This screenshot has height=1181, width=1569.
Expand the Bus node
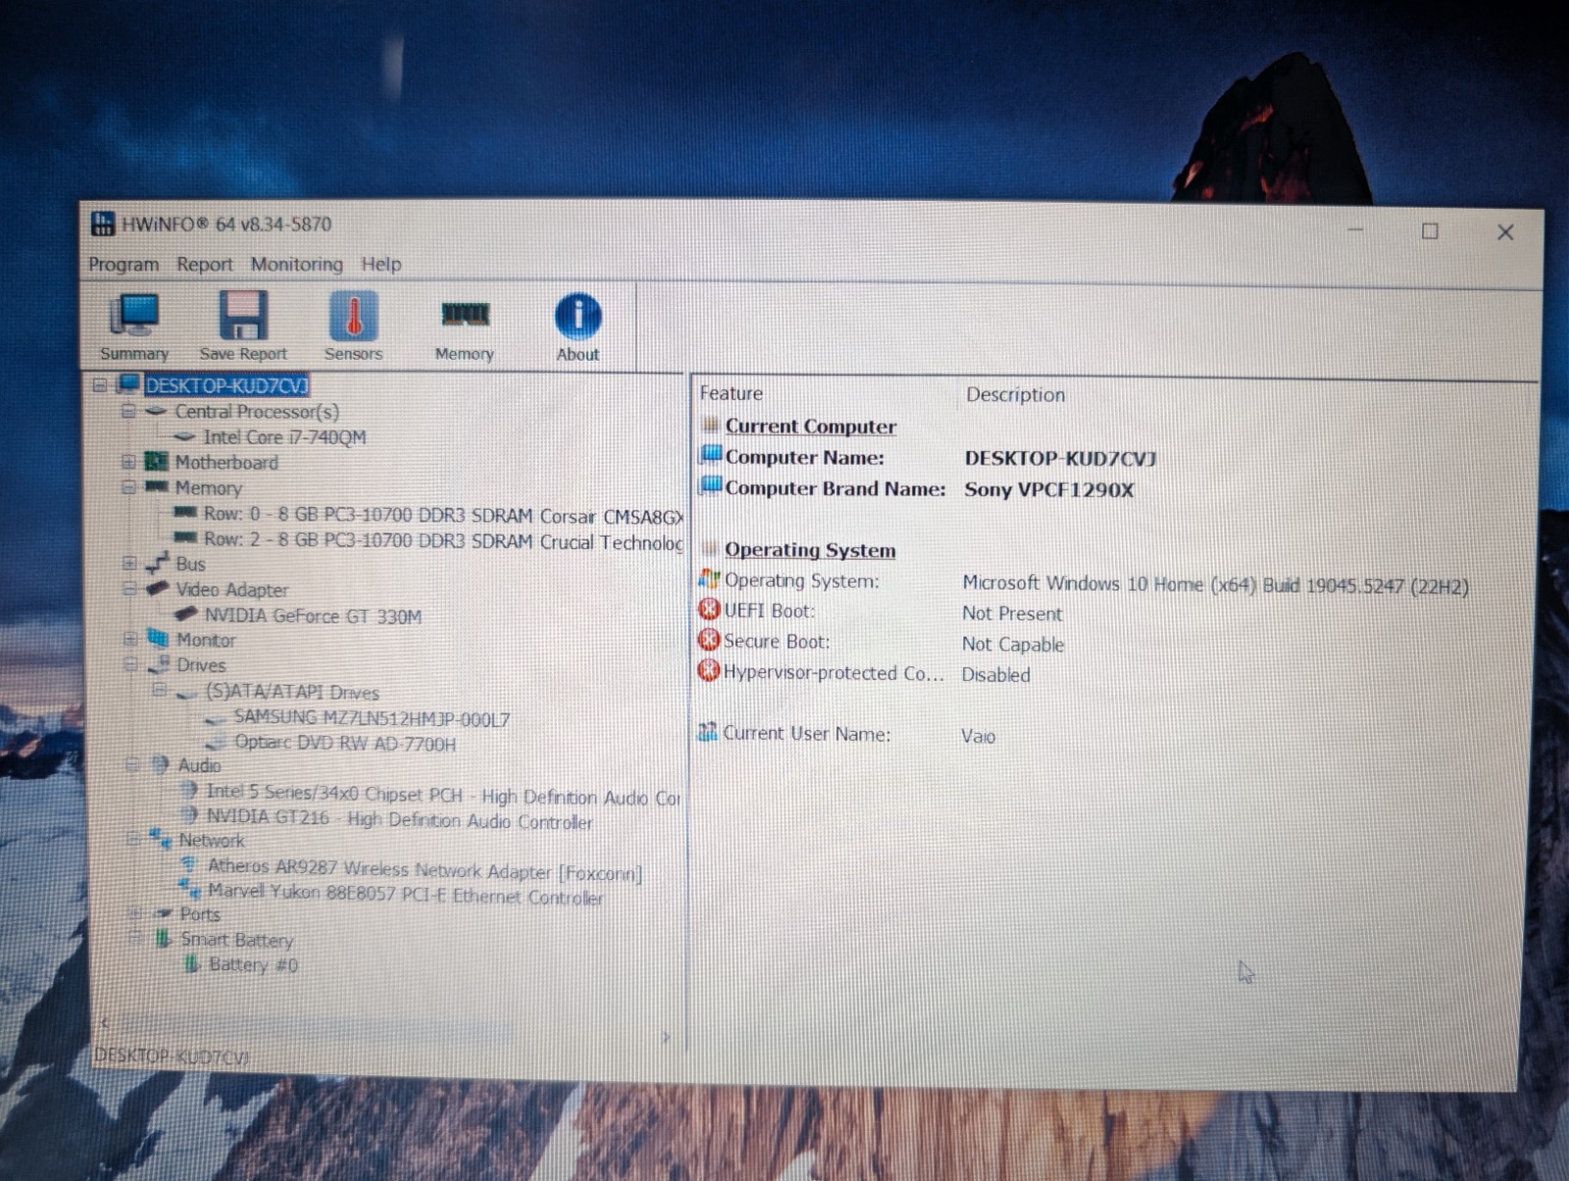click(129, 563)
